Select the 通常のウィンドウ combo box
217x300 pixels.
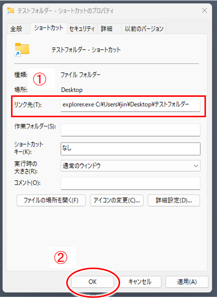pos(130,166)
